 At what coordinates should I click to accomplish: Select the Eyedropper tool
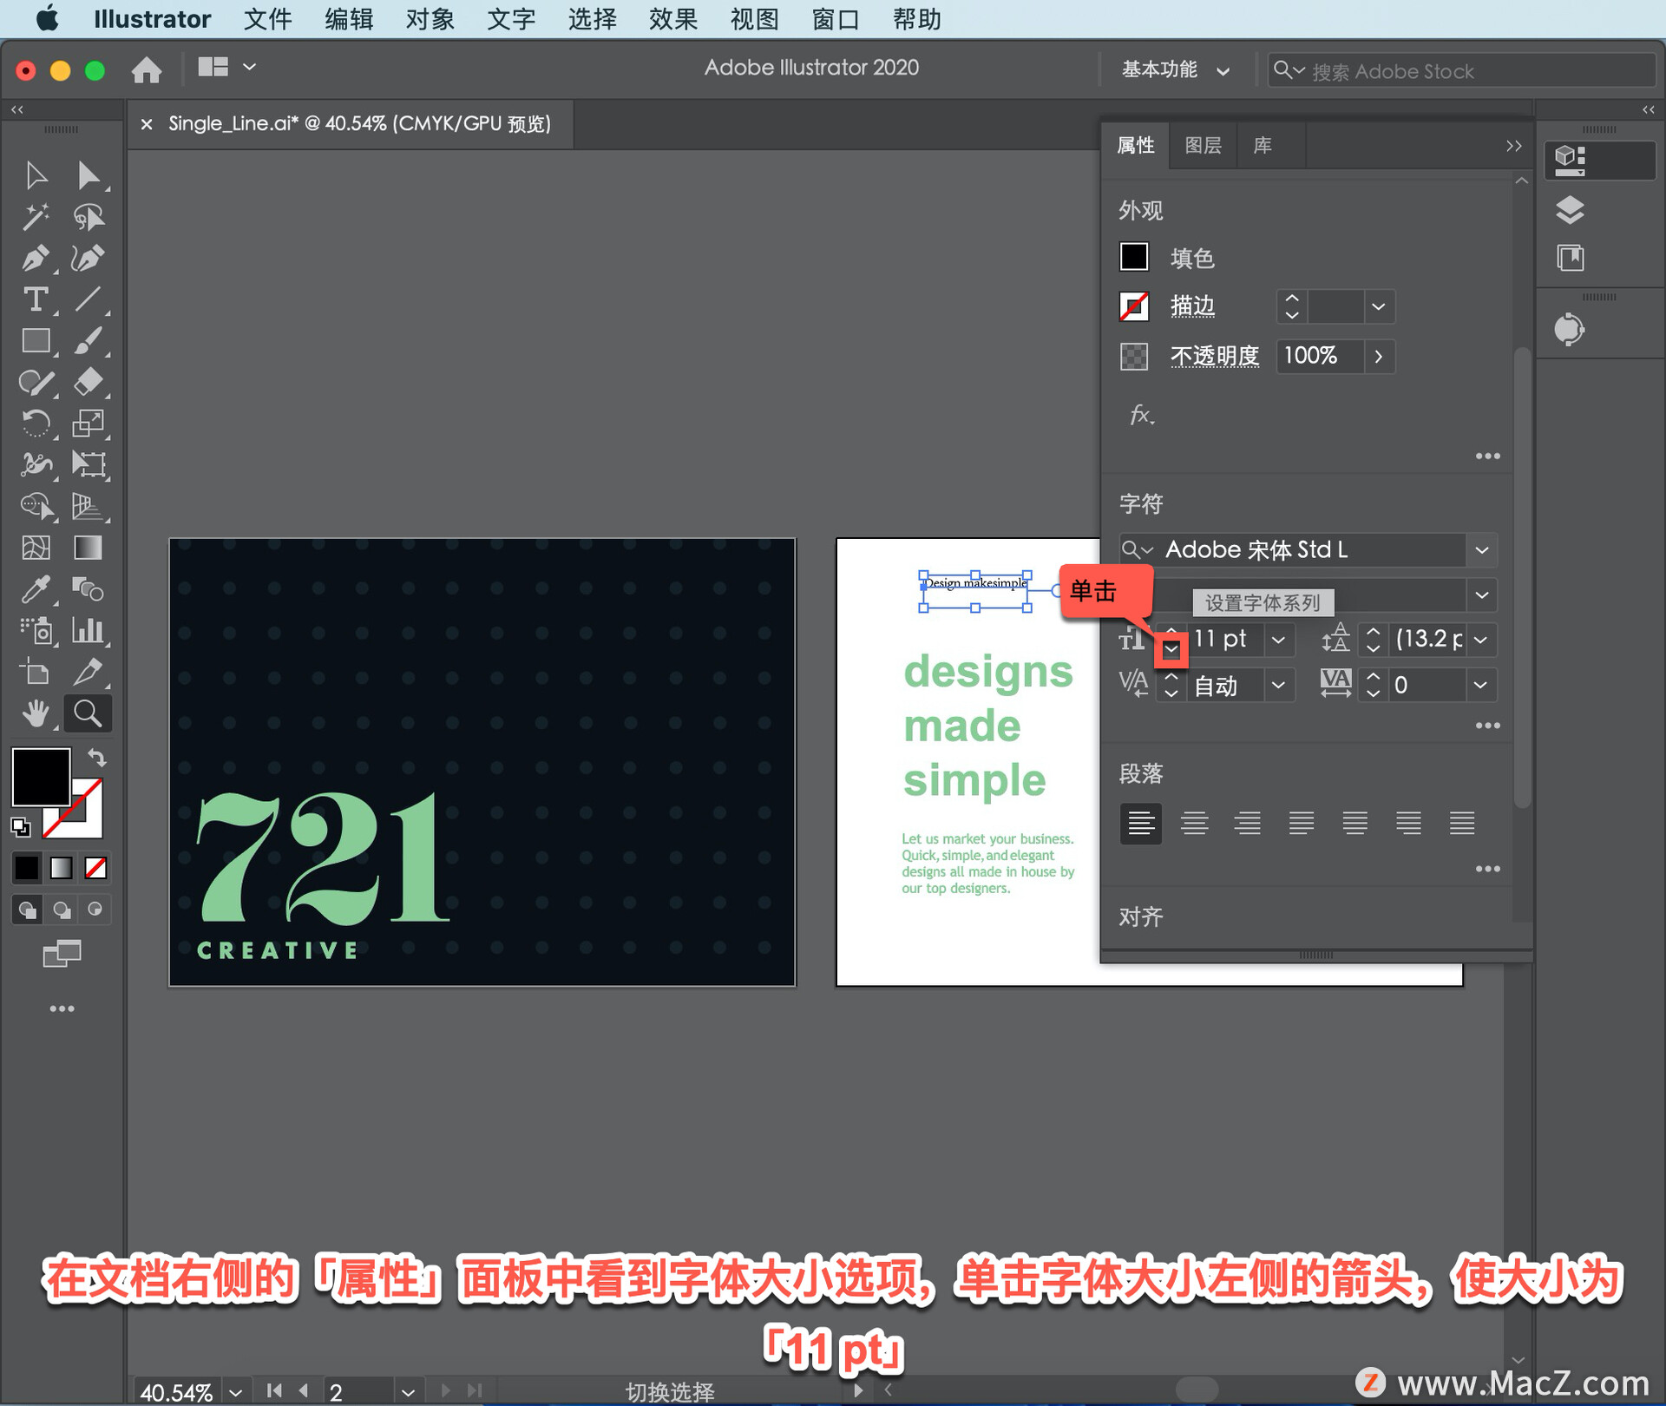(35, 590)
